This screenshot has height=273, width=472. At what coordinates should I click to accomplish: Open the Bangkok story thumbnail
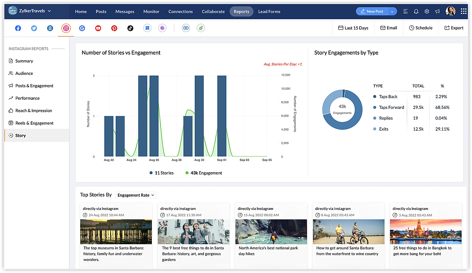point(425,232)
